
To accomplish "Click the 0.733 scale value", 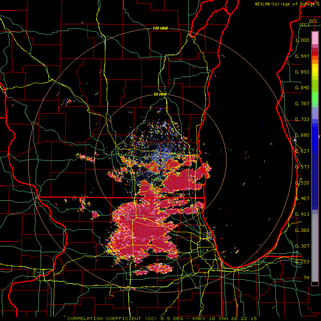I will 302,119.
